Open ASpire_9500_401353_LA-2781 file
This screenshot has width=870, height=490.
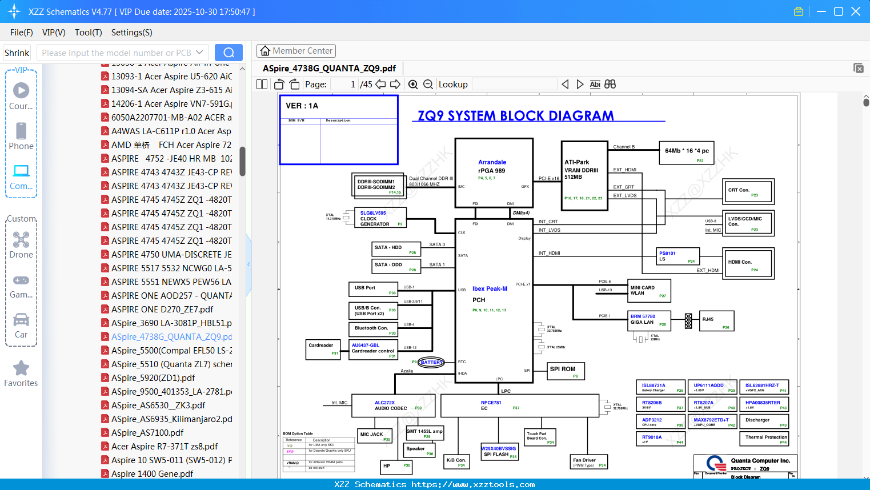[166, 391]
